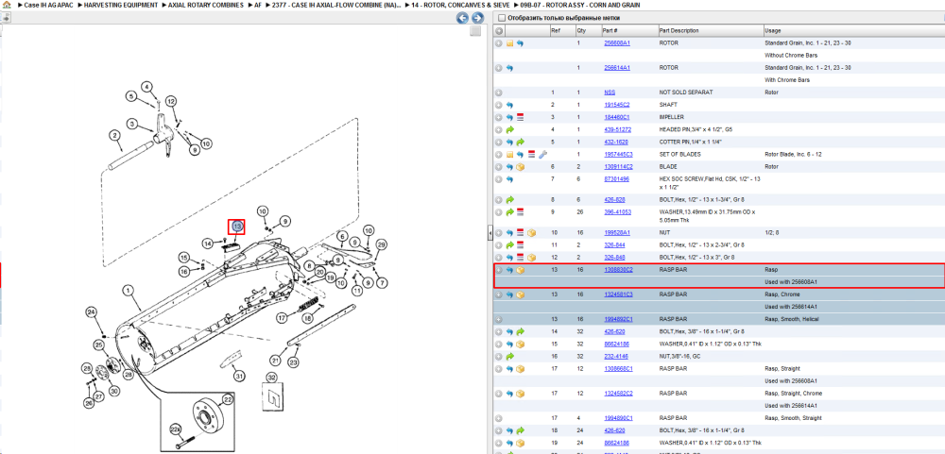Navigate to AF breadcrumb

258,5
